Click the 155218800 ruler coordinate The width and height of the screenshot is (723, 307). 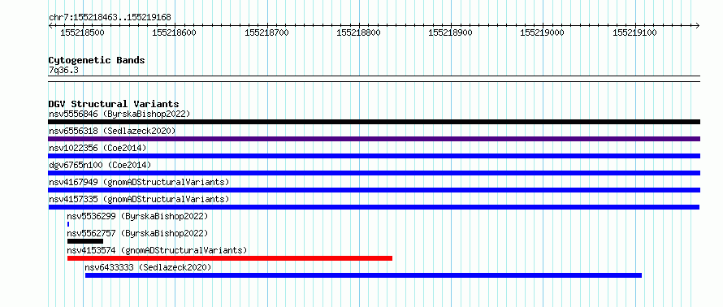click(x=359, y=32)
